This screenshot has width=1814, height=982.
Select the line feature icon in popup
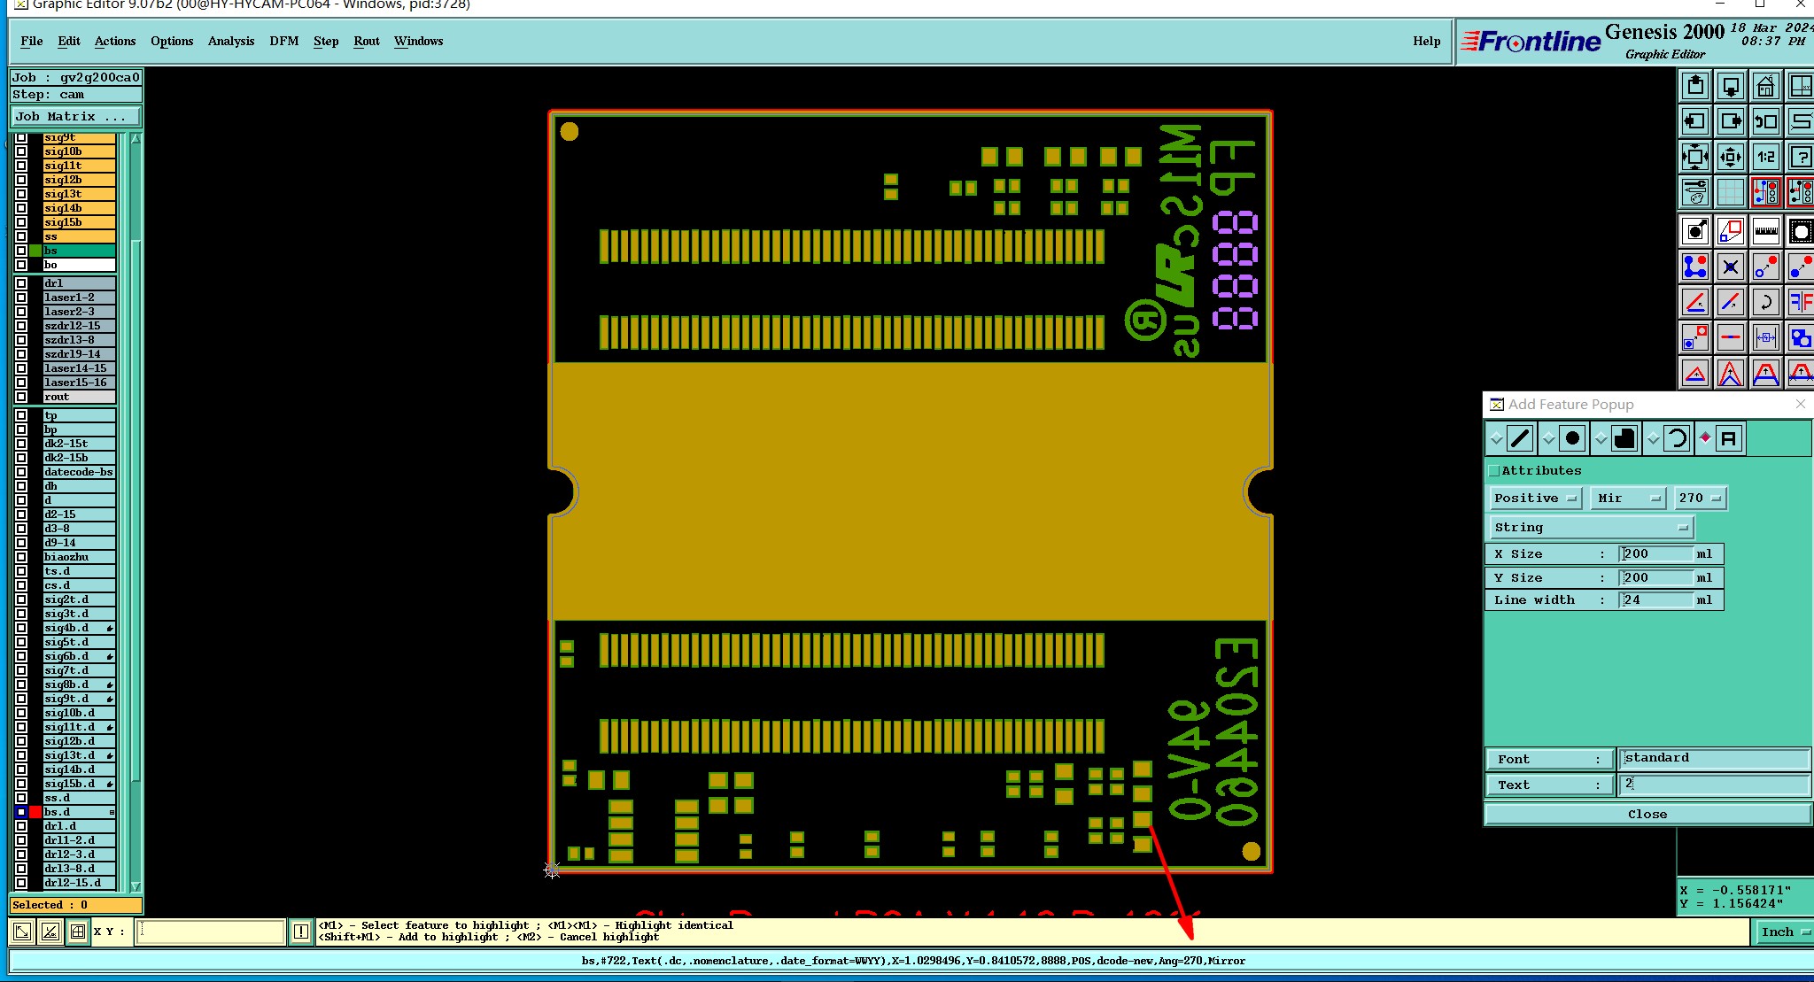tap(1520, 438)
